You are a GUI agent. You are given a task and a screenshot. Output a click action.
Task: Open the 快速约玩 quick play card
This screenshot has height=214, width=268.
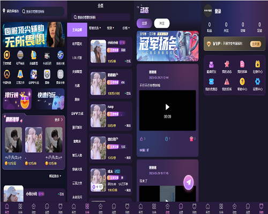tap(50, 99)
